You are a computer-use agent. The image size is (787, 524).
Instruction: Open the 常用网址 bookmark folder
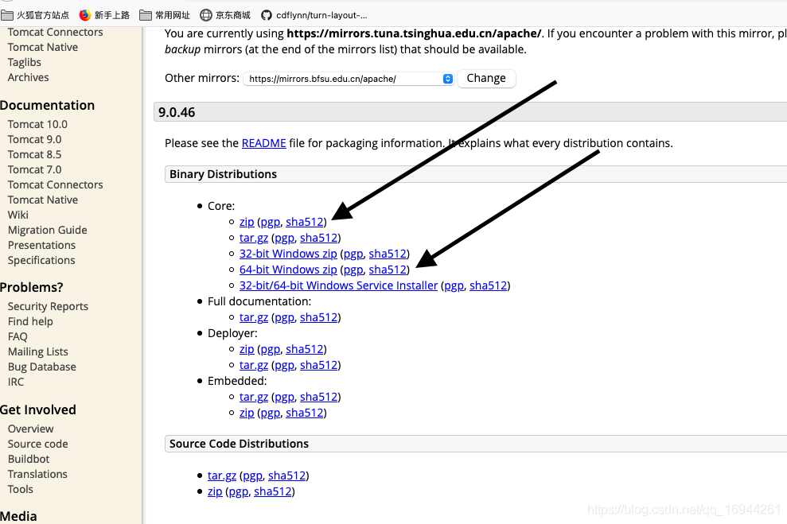click(x=165, y=15)
